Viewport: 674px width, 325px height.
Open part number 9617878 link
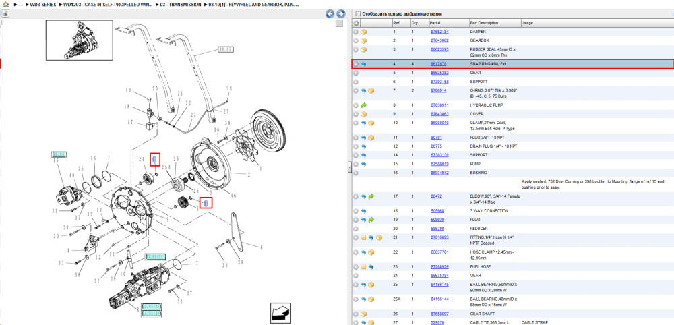point(439,64)
